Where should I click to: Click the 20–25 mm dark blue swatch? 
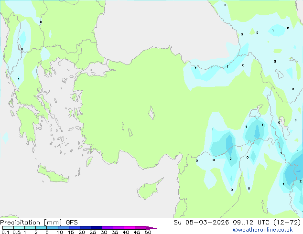tap(85, 228)
